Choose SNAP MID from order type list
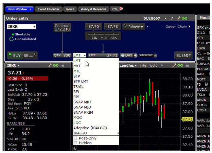Image resolution: width=212 pixels, height=153 pixels. pyautogui.click(x=96, y=107)
